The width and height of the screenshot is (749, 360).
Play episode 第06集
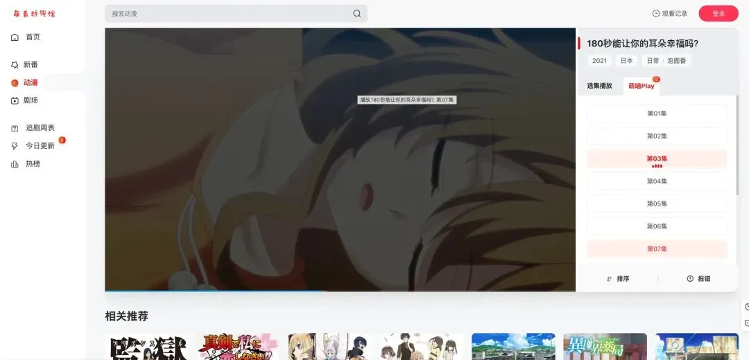(657, 226)
